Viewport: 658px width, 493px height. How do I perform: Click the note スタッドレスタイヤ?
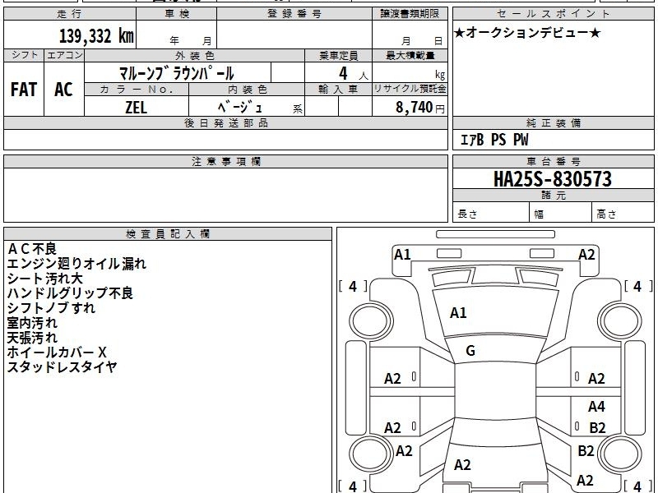tap(62, 367)
